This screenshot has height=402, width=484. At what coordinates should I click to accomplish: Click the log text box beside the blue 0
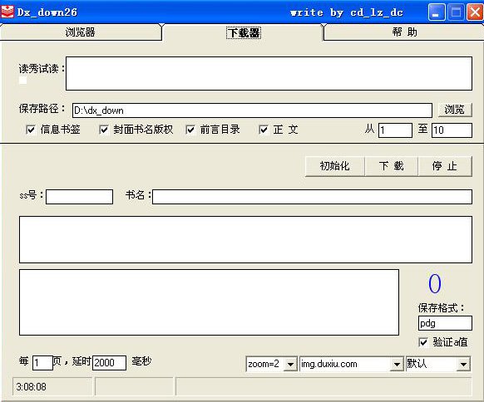point(209,302)
